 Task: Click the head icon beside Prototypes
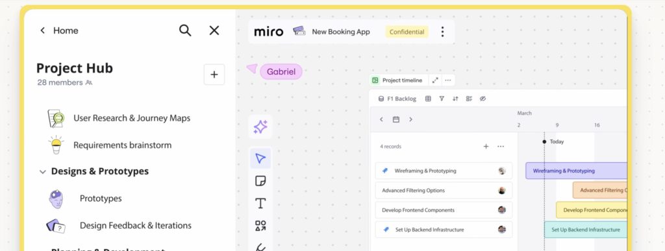tap(56, 199)
